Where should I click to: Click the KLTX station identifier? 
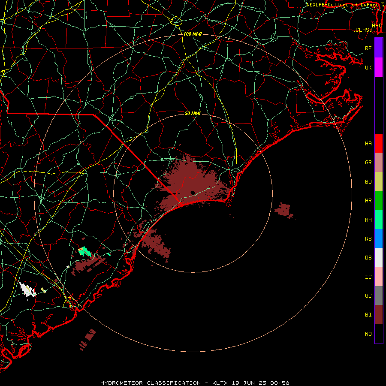220,383
